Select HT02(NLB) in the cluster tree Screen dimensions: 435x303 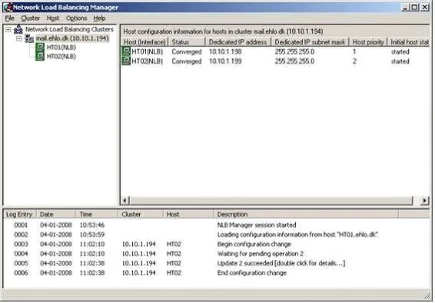coord(61,57)
